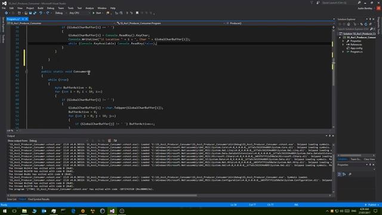Switch to the Find Symbol Results tab
382x215 pixels.
[39, 199]
